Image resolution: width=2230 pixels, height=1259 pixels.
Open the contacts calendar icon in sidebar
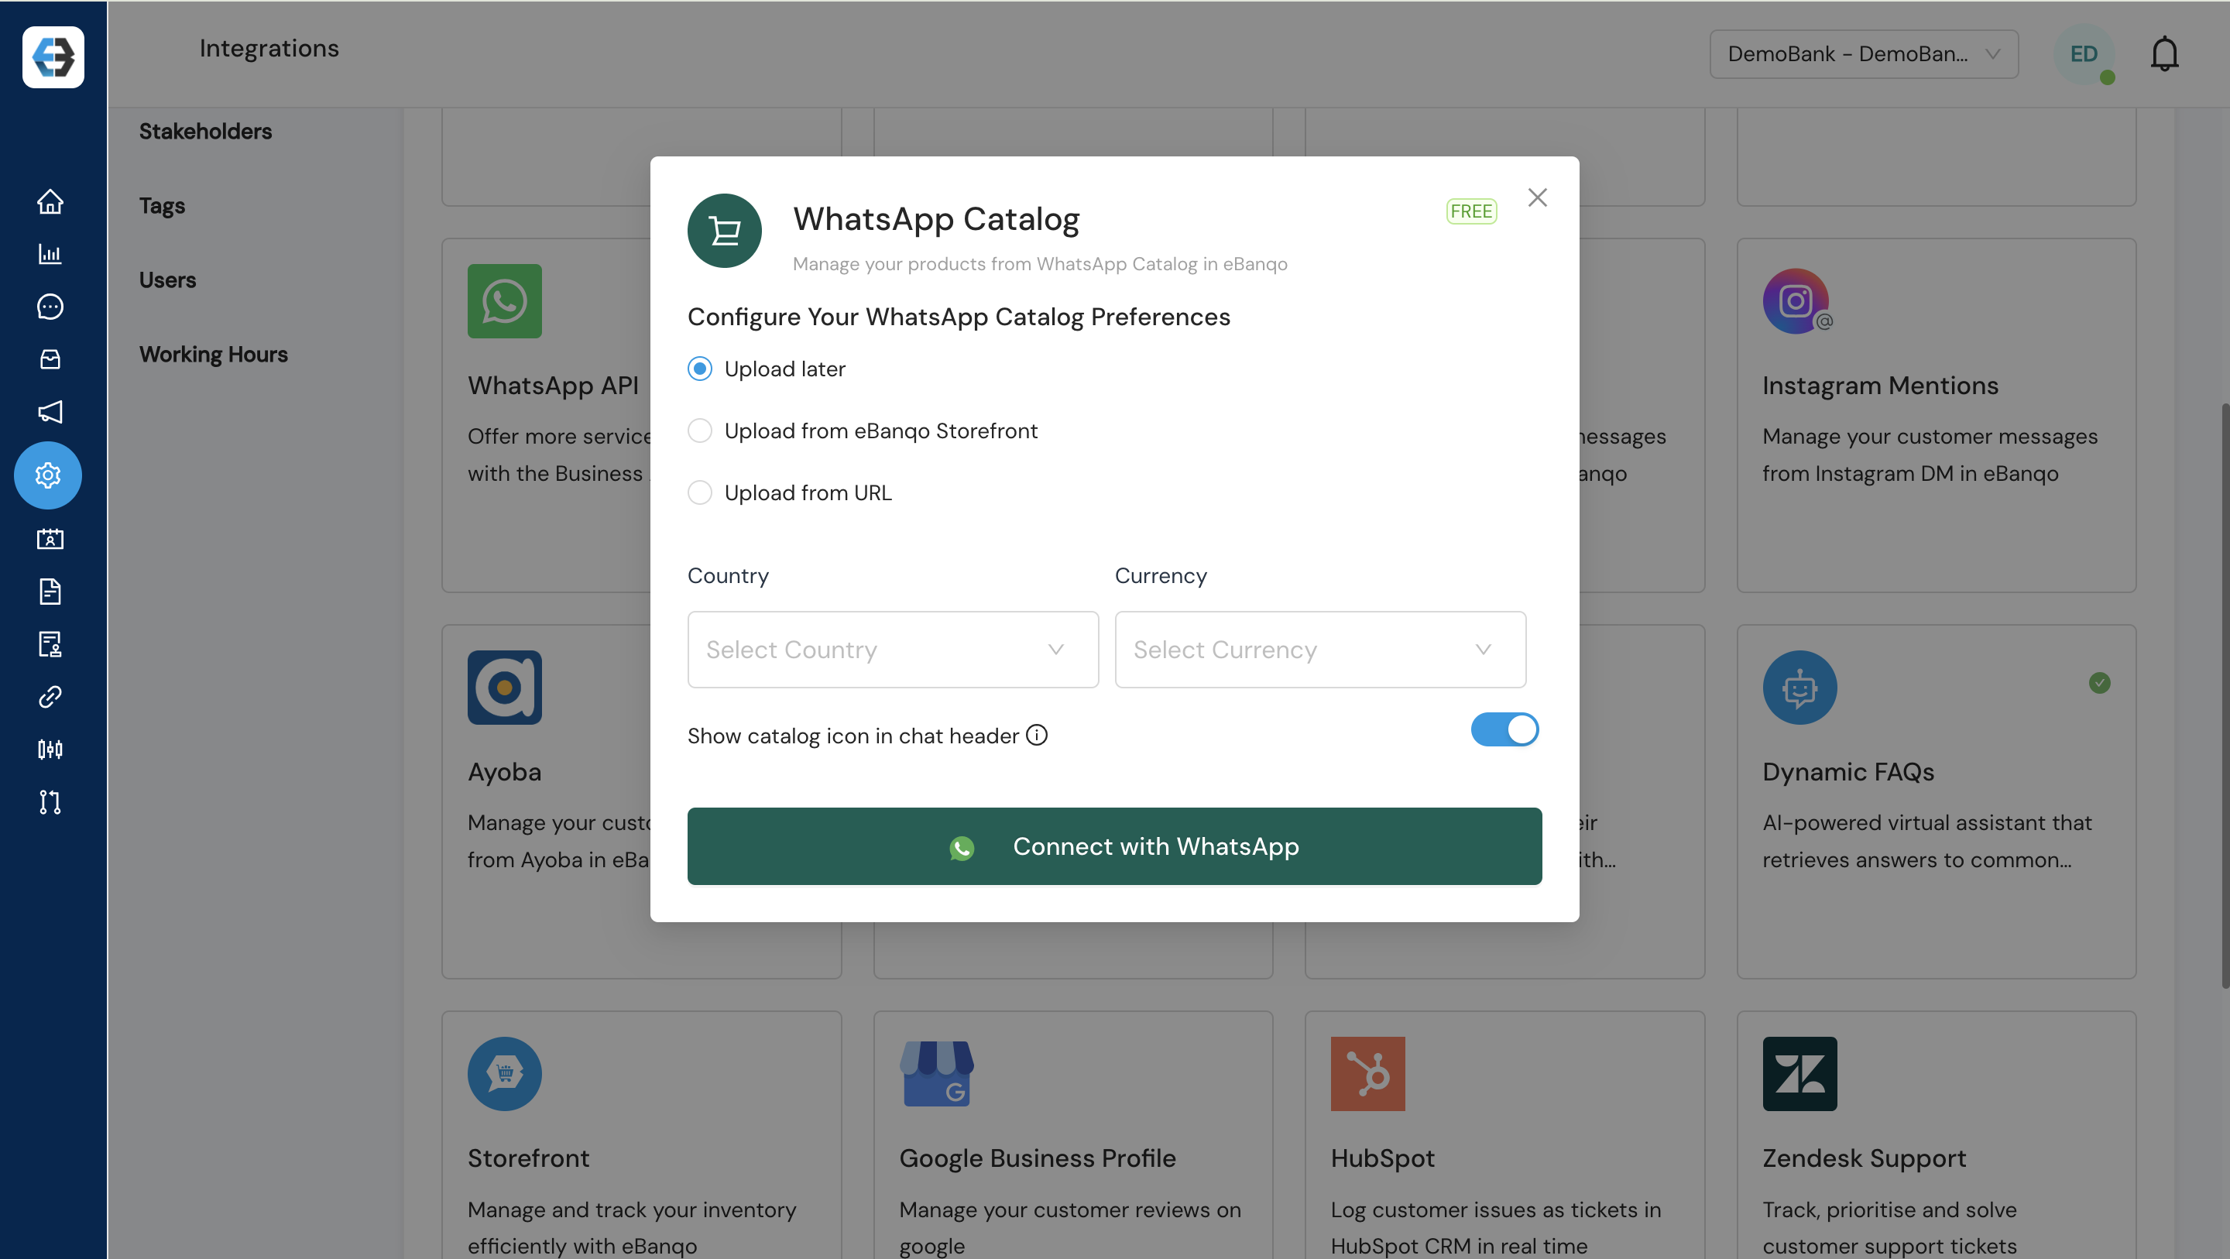[x=50, y=540]
